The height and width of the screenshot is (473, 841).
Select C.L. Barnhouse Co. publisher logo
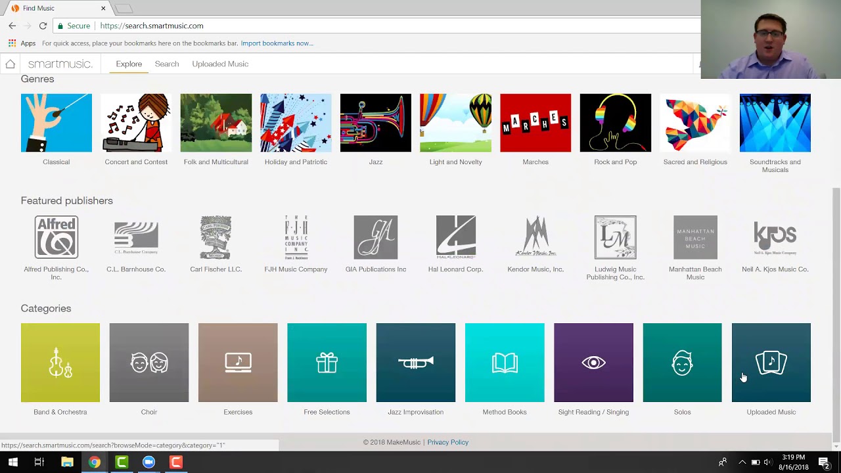(136, 237)
